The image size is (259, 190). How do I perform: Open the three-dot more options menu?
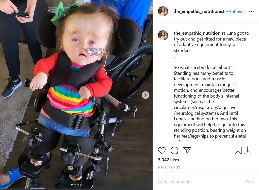pyautogui.click(x=251, y=11)
